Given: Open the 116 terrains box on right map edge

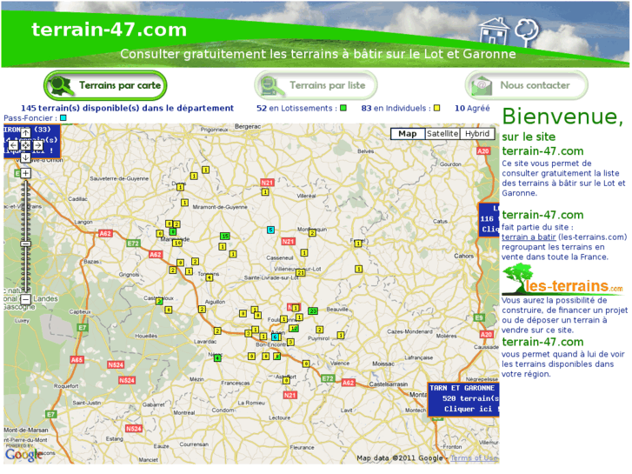Looking at the screenshot, I should point(489,219).
